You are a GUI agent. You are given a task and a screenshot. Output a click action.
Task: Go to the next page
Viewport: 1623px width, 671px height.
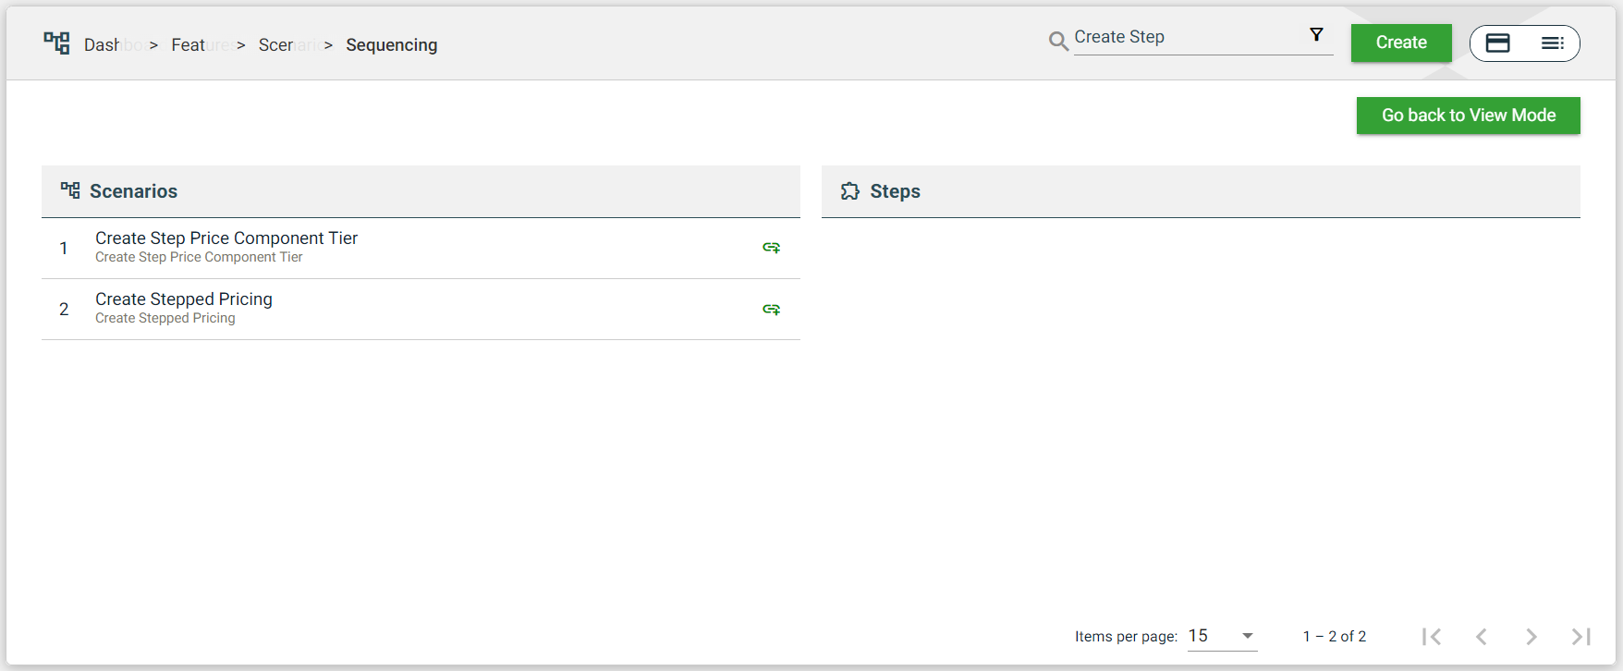(x=1531, y=636)
